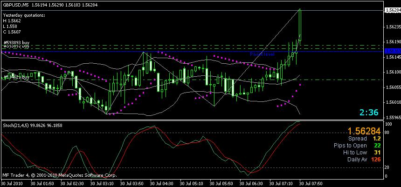
Task: Click the 'Pips to Open' value 22
Action: (378, 146)
